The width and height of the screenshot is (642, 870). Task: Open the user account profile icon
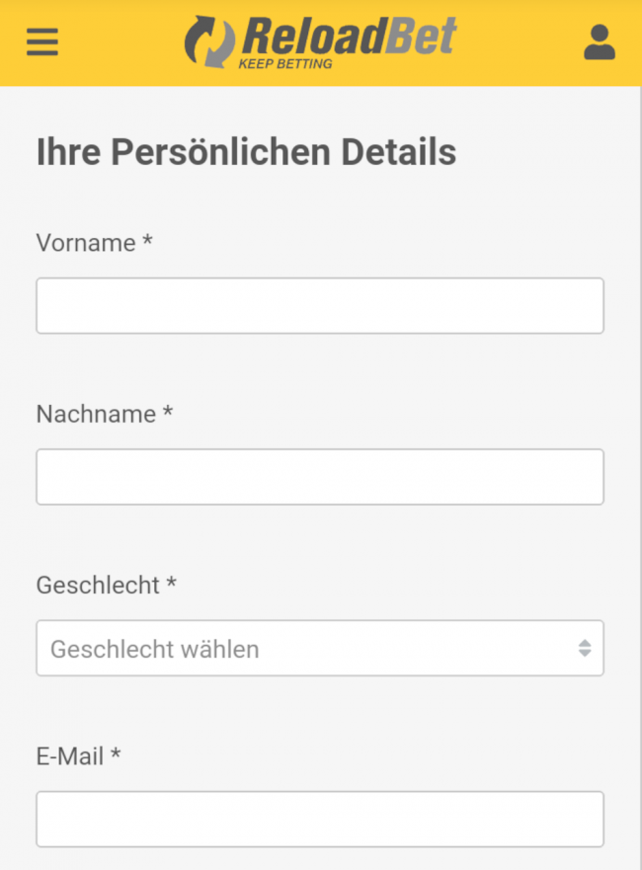tap(600, 41)
